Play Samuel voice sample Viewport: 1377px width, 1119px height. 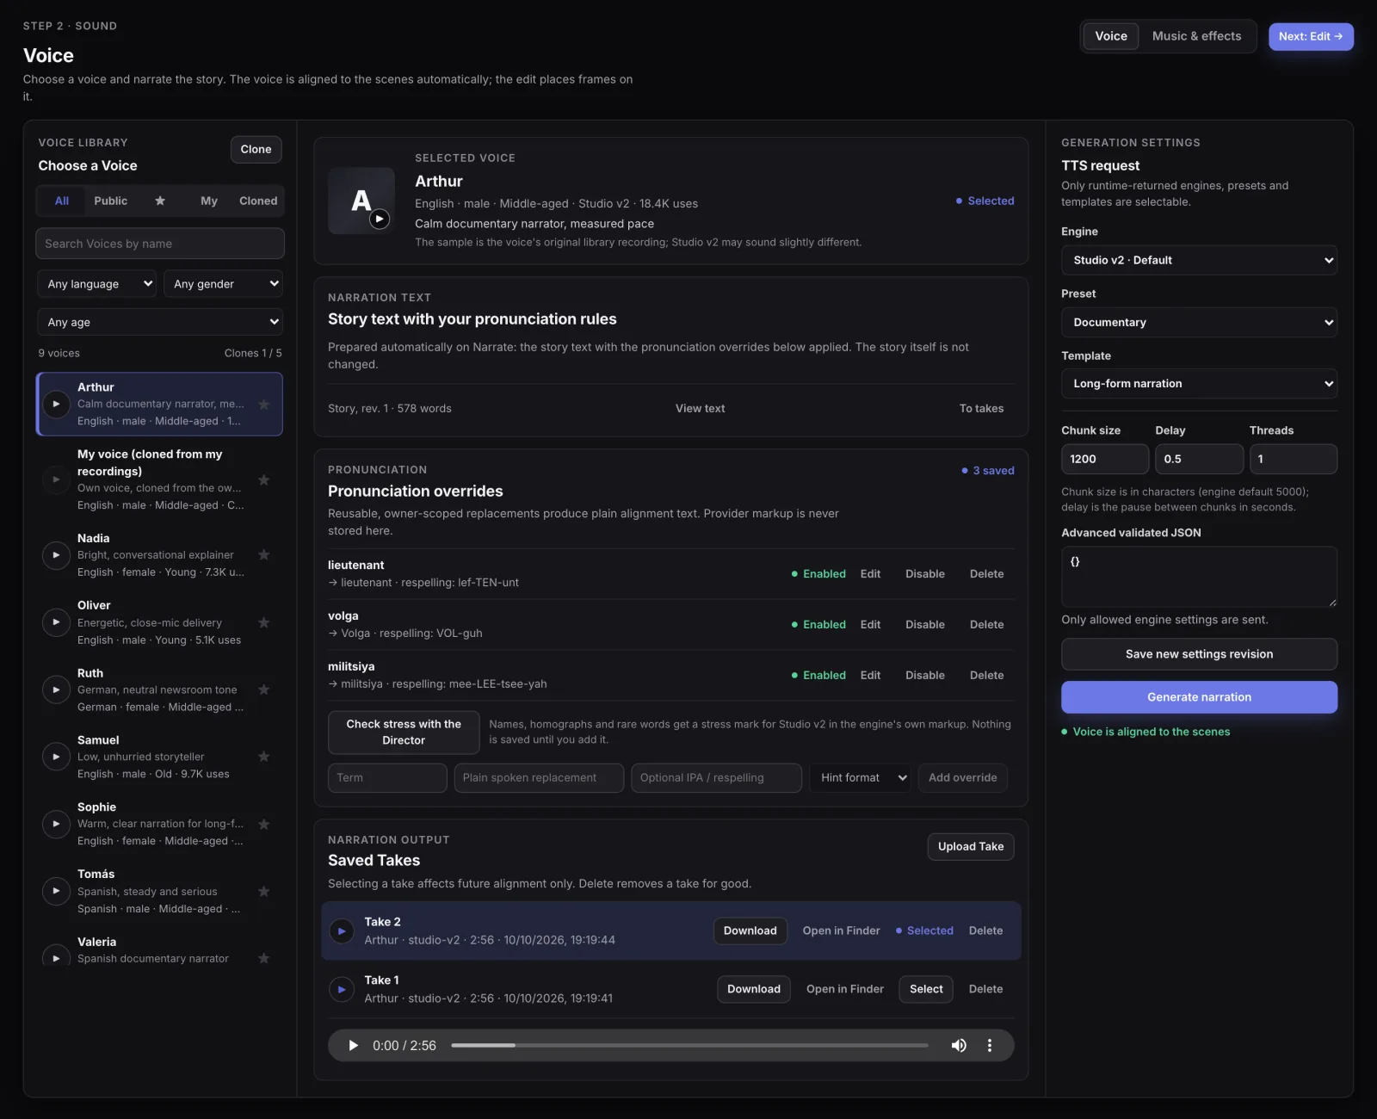click(x=56, y=757)
